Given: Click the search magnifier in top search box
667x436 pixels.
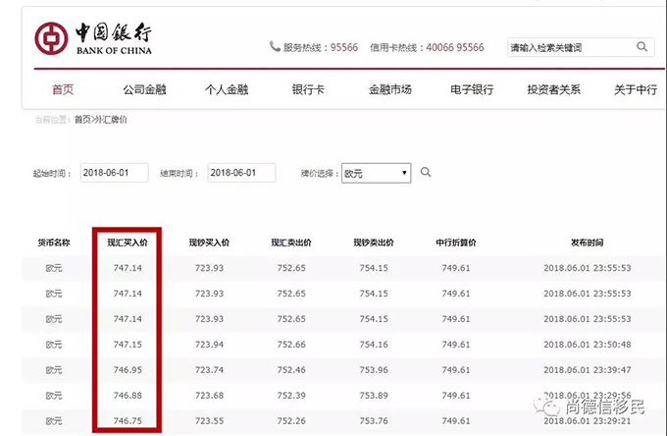Looking at the screenshot, I should pos(642,47).
